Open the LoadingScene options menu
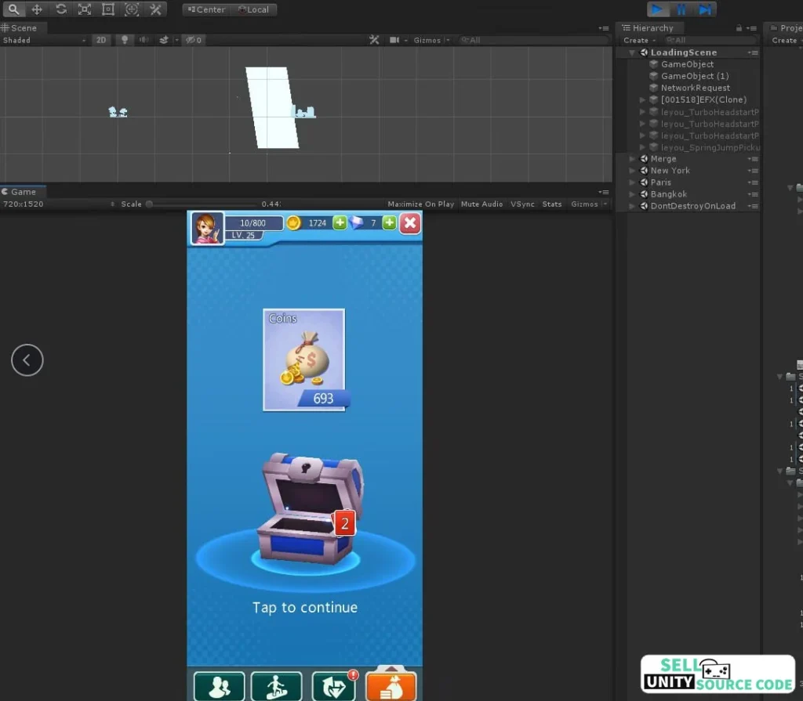 tap(753, 52)
